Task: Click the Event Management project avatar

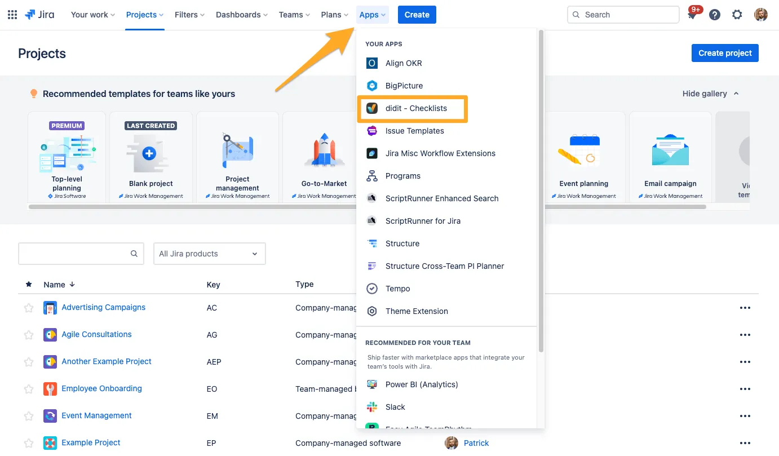Action: pos(50,416)
